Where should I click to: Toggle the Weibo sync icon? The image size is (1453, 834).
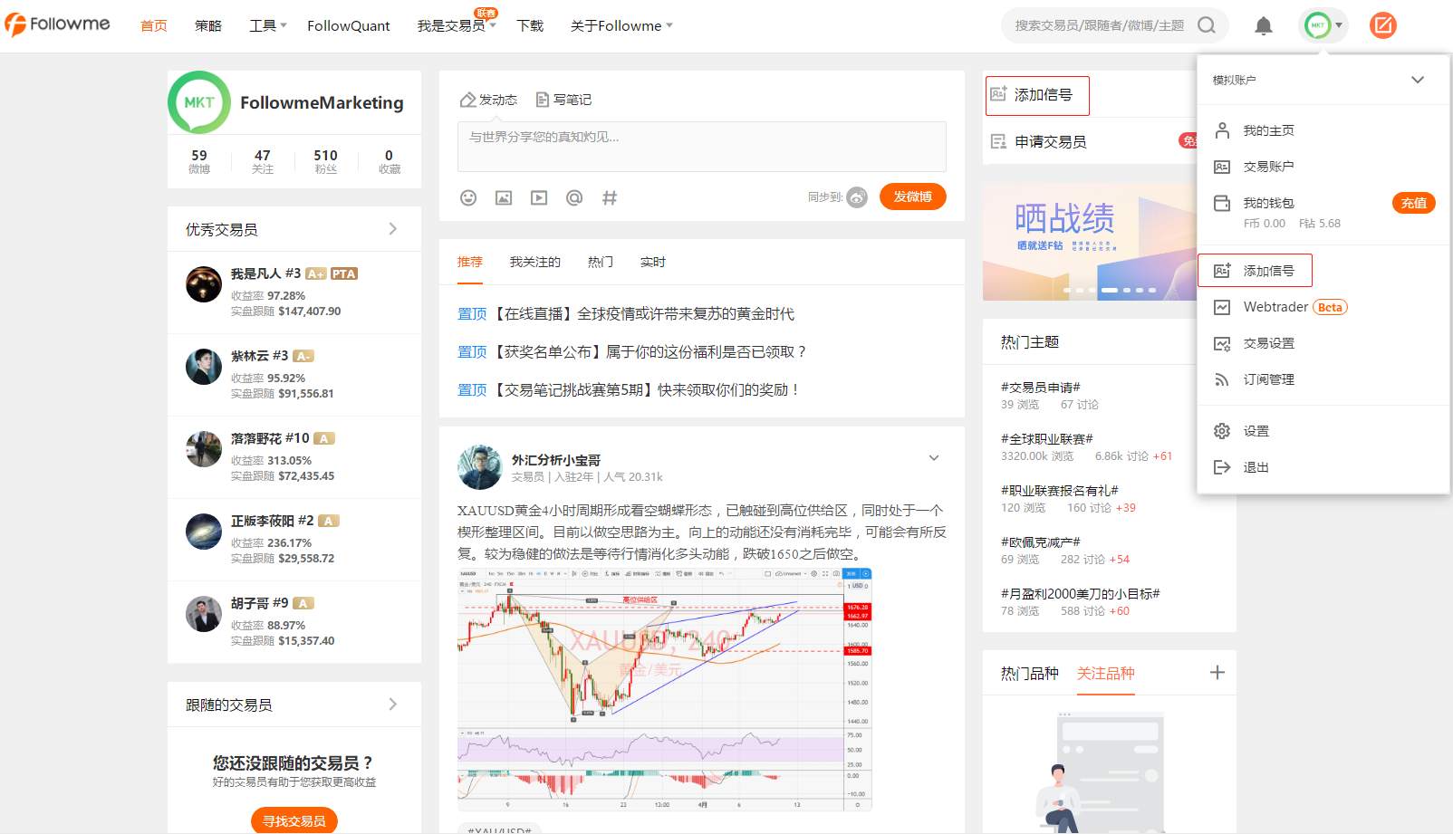857,197
